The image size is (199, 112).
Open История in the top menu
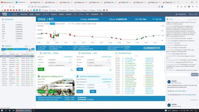[x=69, y=14]
